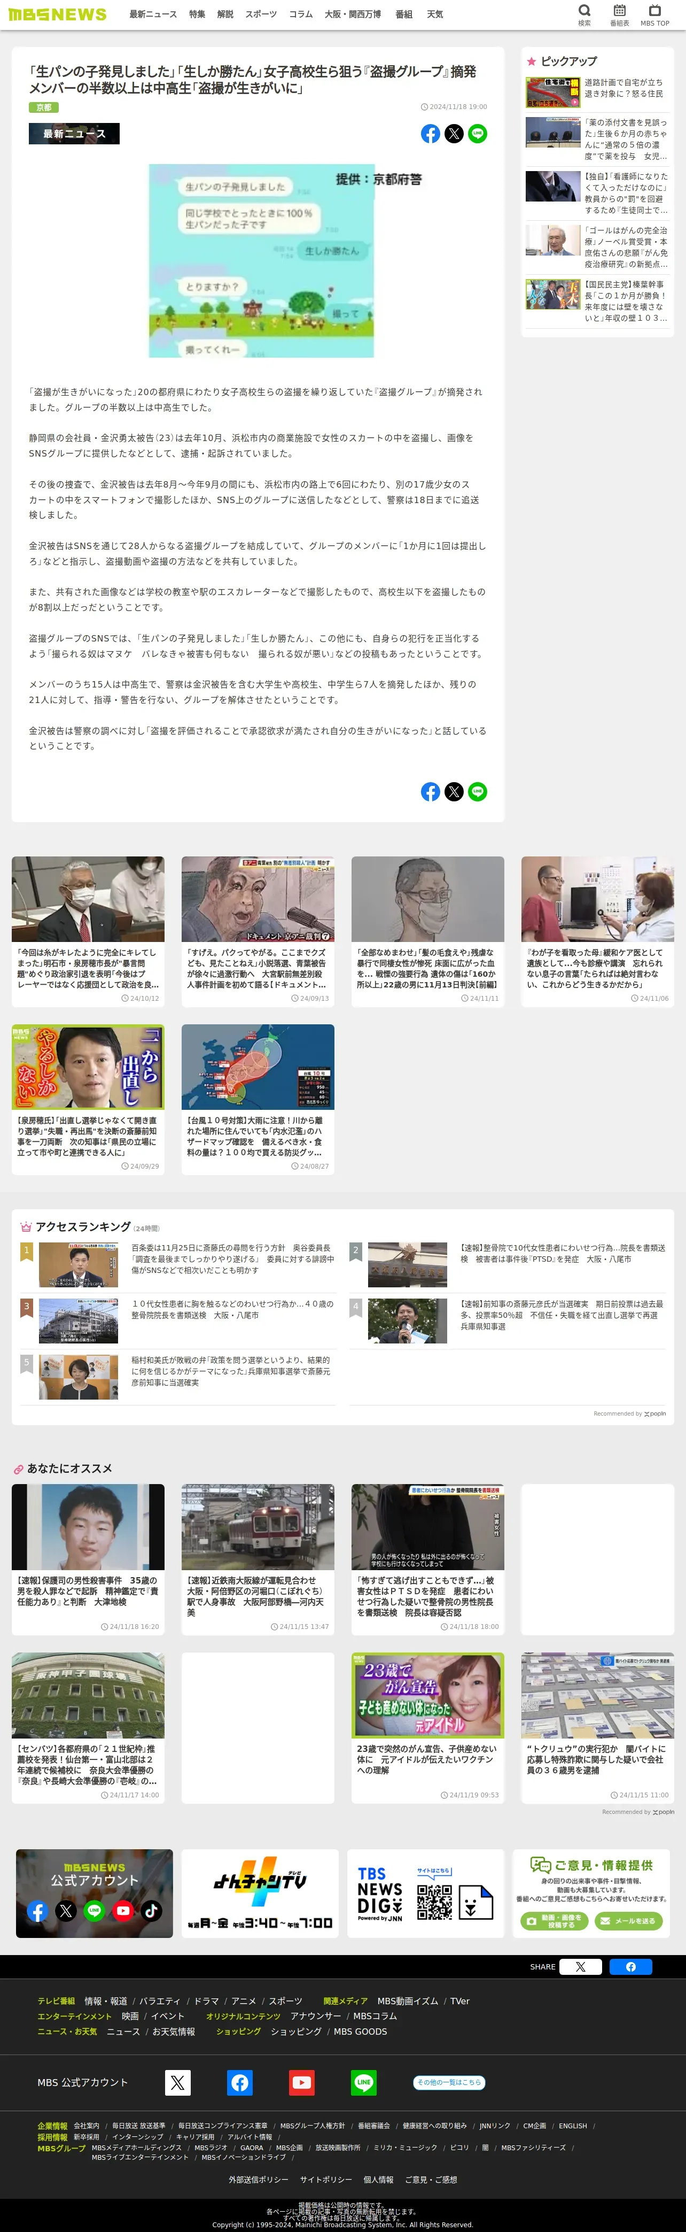Open related card わが子を看取った母 緩和ケア医

pyautogui.click(x=598, y=931)
